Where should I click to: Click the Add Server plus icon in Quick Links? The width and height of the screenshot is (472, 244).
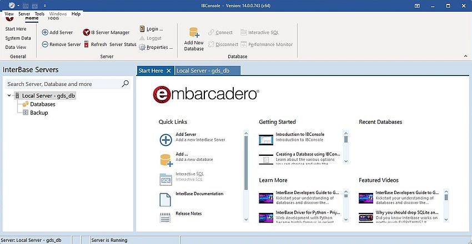tap(166, 140)
